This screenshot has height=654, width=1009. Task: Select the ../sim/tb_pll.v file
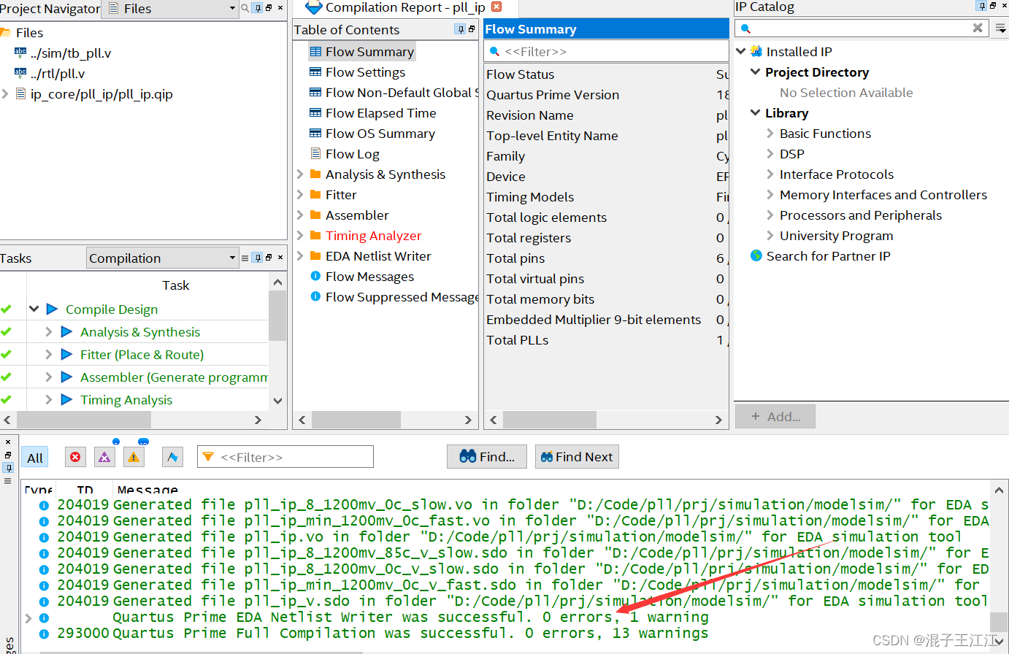point(71,53)
